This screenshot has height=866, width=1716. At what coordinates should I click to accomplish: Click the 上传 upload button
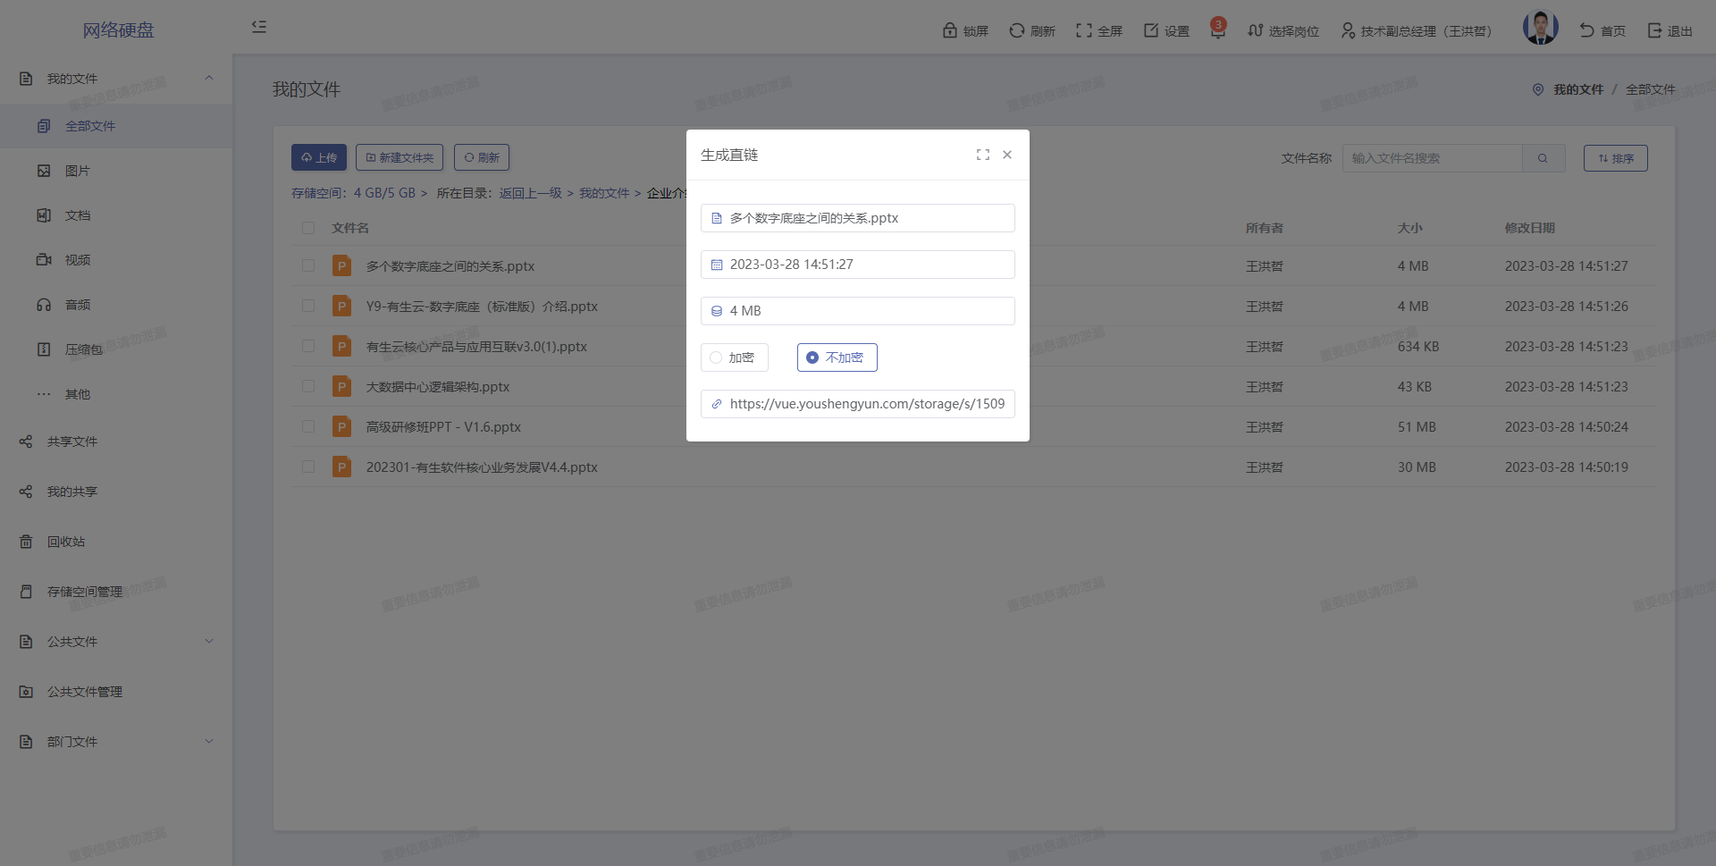[x=319, y=157]
